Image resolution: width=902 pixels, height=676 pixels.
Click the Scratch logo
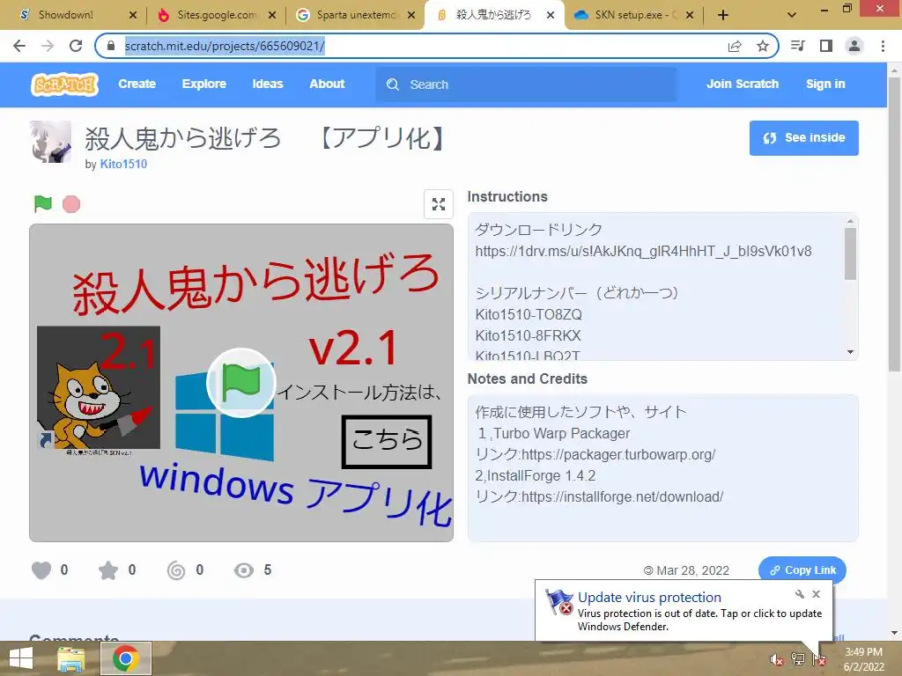point(64,84)
